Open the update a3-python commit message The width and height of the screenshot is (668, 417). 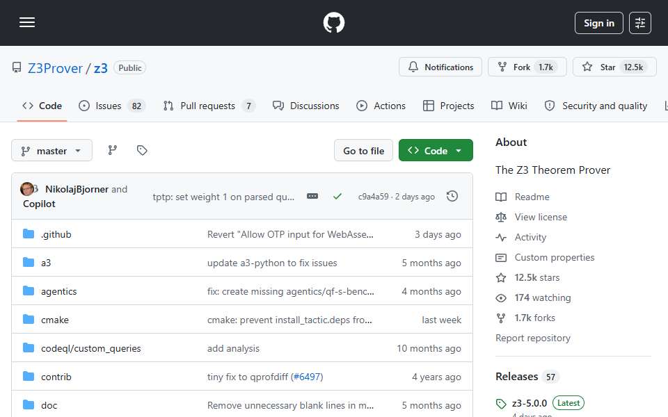272,263
